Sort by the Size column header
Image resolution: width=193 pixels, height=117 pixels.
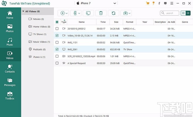tap(116, 22)
